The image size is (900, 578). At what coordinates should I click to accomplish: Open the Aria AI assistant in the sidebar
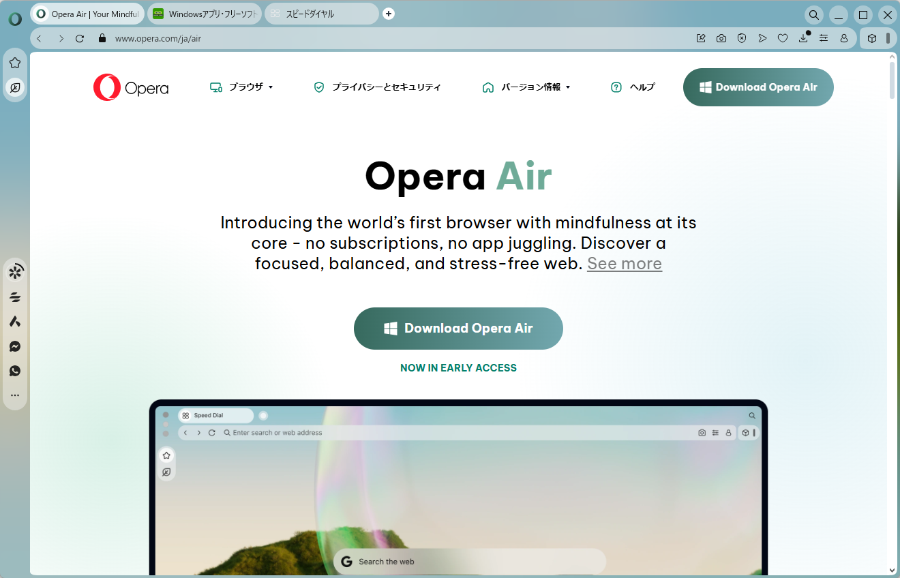[15, 271]
